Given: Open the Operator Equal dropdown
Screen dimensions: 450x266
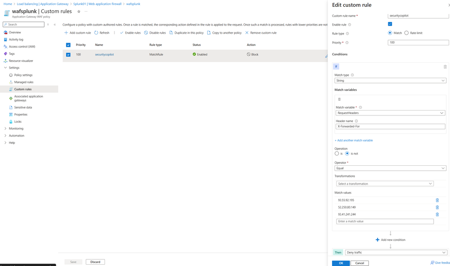Looking at the screenshot, I should pos(390,168).
